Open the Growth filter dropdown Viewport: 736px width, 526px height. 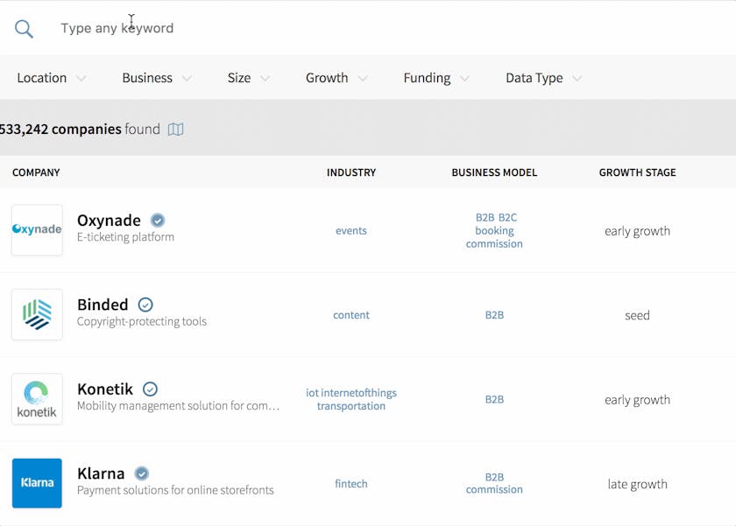336,78
